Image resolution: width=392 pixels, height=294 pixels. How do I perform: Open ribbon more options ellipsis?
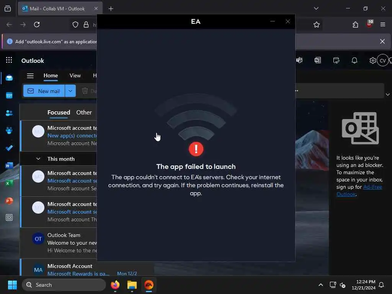click(297, 91)
